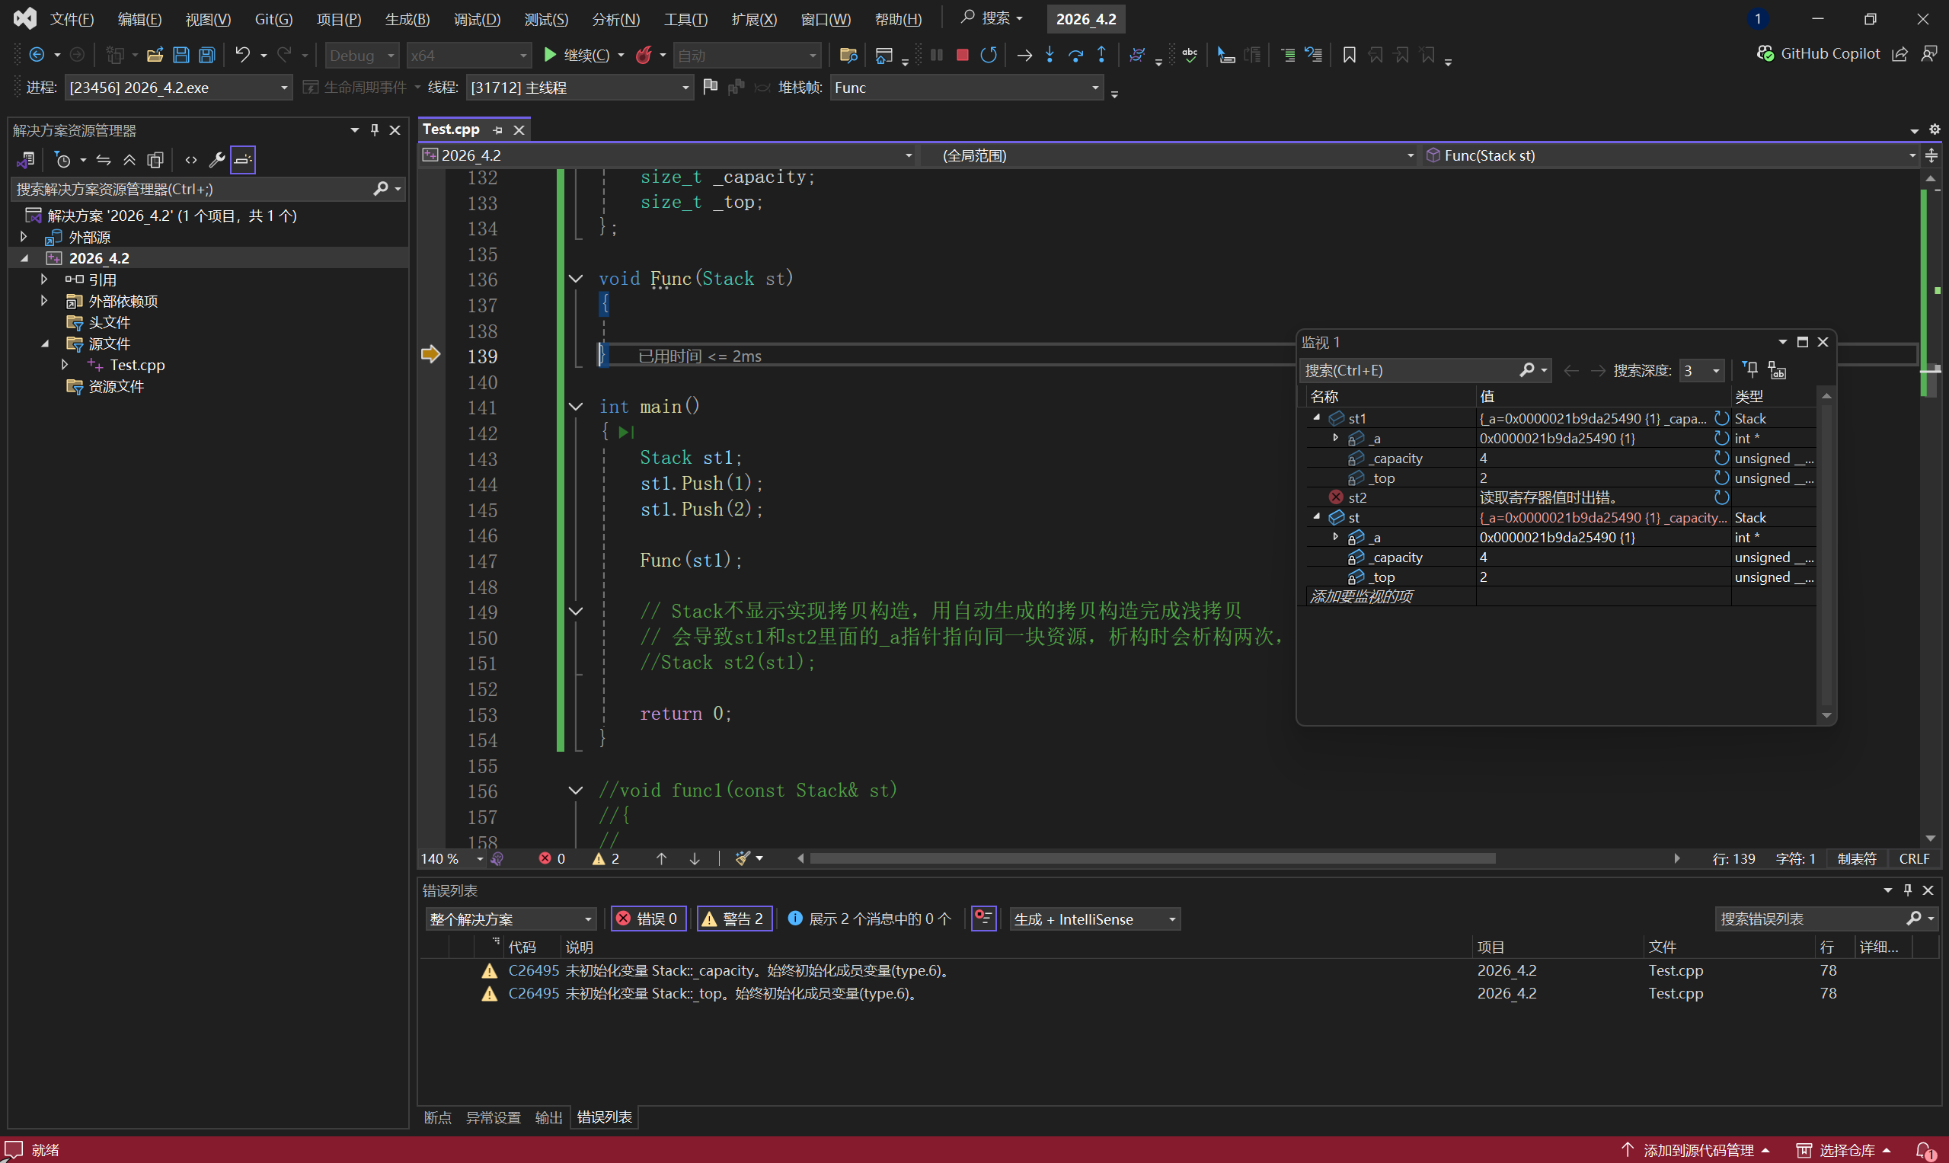
Task: Click the Hot Reload flame icon
Action: click(644, 55)
